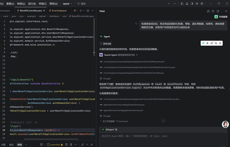This screenshot has width=230, height=147.
Task: Click the editor vertical scrollbar
Action: click(94, 37)
